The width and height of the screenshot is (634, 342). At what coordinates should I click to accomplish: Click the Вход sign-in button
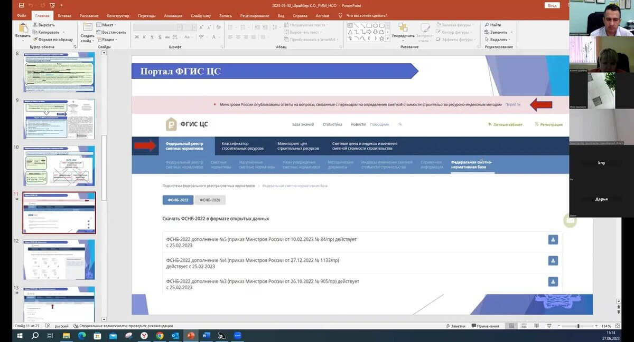[552, 5]
